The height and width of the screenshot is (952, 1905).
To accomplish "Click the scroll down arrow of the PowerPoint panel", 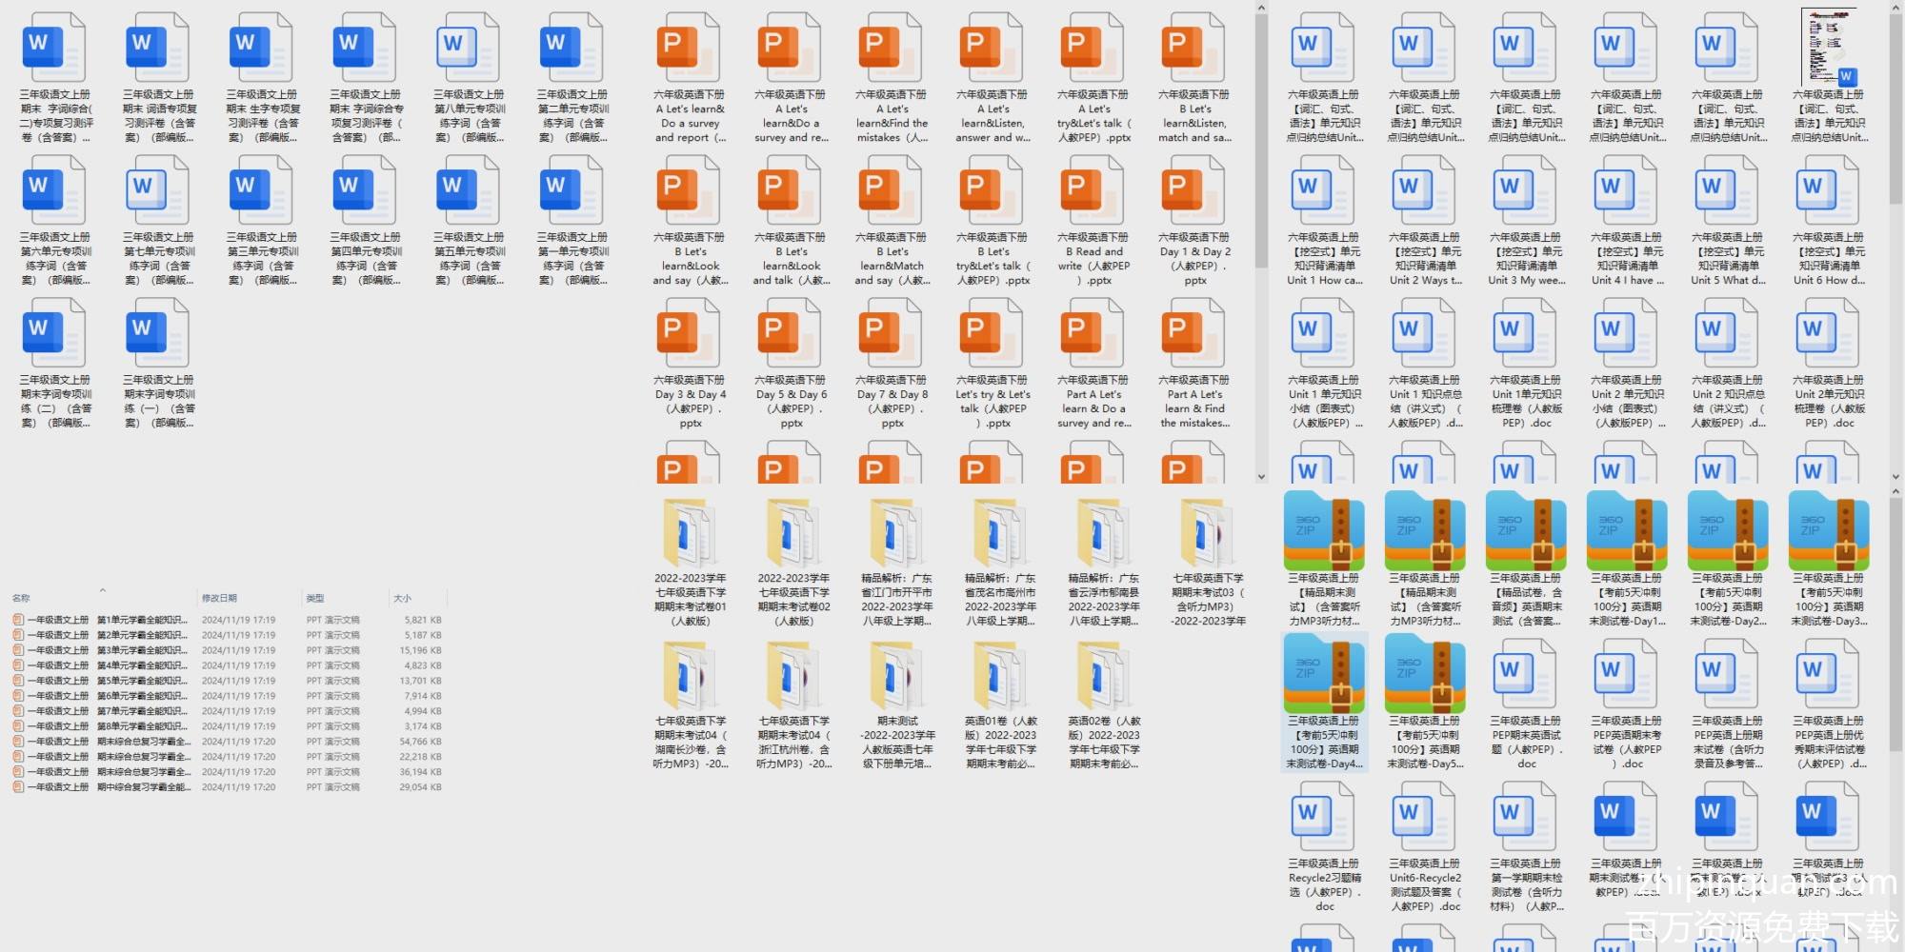I will [x=1261, y=477].
